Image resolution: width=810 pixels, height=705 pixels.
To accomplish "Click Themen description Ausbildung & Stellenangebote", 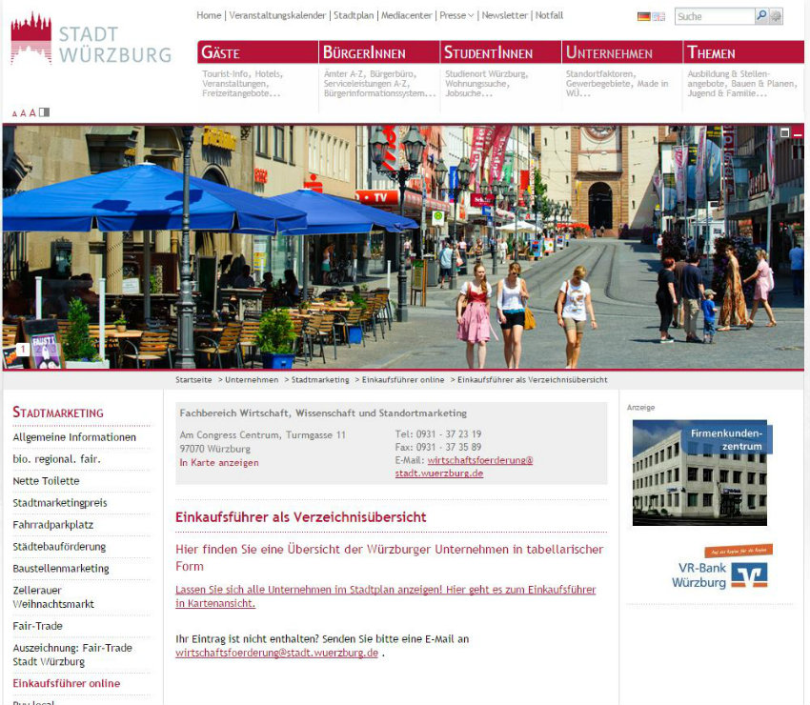I will click(742, 84).
